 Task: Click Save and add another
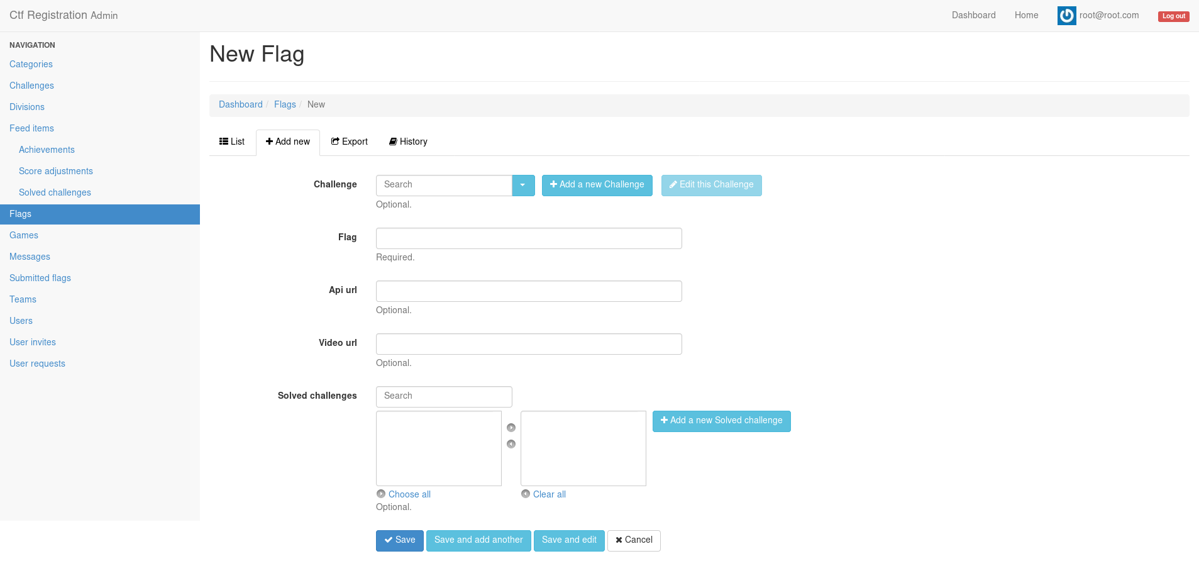tap(478, 540)
